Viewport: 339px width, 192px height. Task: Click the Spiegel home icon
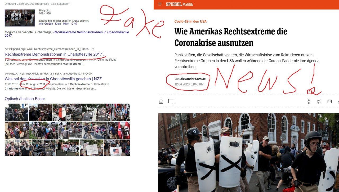161,101
